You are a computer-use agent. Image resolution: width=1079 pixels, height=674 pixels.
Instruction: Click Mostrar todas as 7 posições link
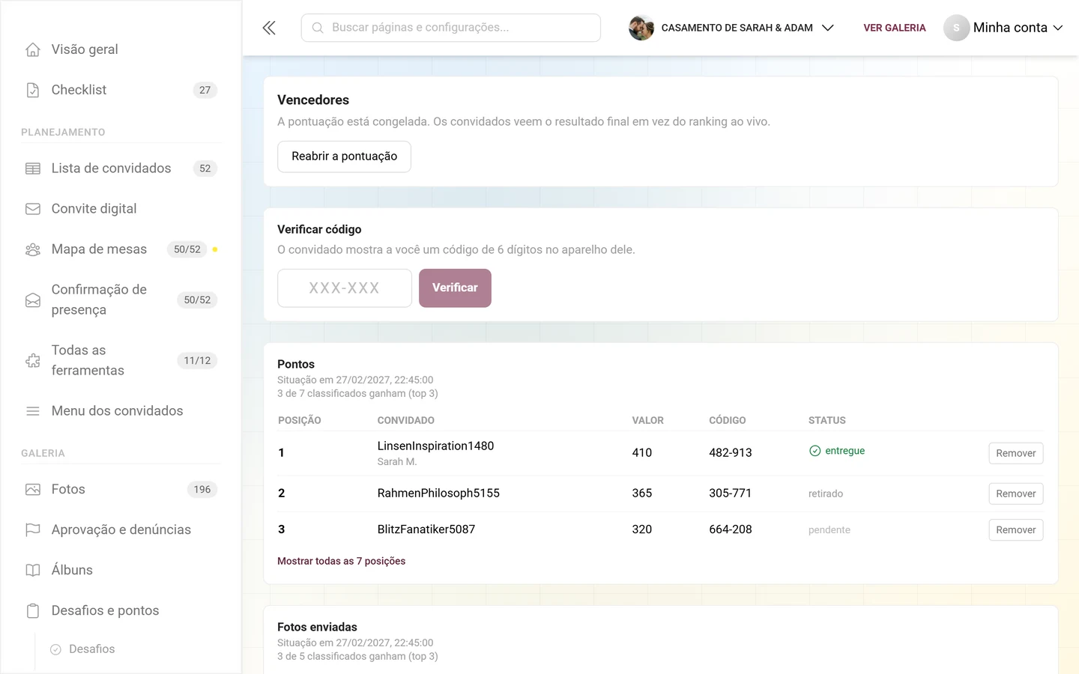341,561
